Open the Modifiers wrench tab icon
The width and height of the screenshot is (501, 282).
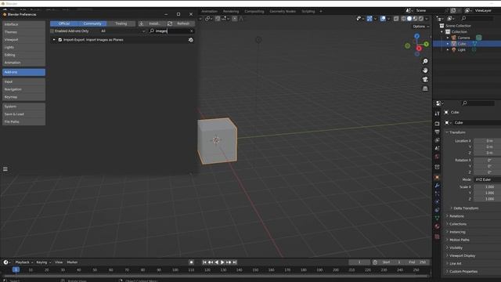pyautogui.click(x=437, y=186)
